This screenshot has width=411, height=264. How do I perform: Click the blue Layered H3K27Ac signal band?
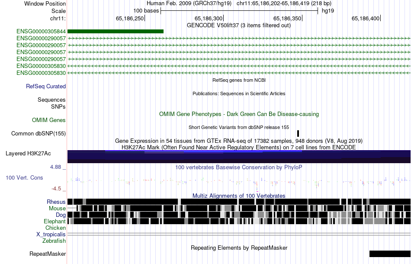coord(239,157)
